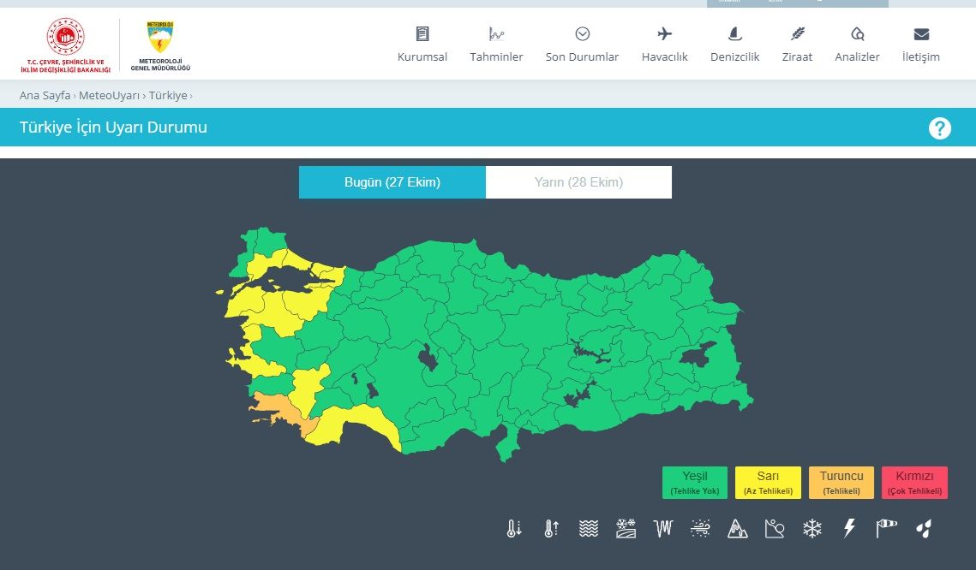Click the Turuncu (Tehlikeli) legend swatch
Viewport: 976px width, 570px height.
pos(841,483)
